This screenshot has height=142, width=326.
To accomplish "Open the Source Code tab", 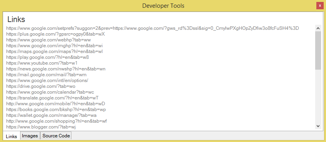I will (x=56, y=136).
